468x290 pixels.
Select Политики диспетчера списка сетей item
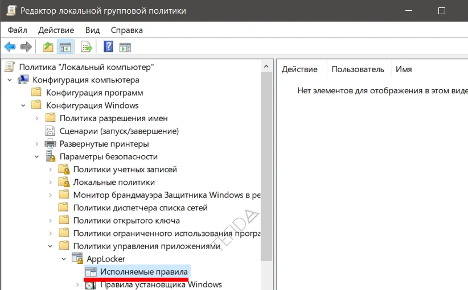coord(140,208)
